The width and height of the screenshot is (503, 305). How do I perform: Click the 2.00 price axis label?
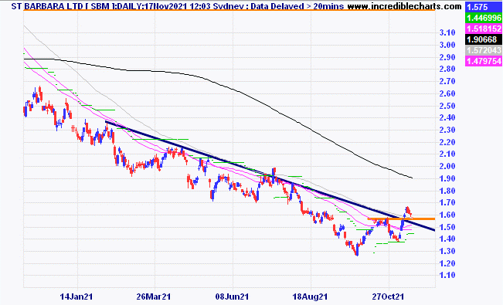click(x=447, y=166)
